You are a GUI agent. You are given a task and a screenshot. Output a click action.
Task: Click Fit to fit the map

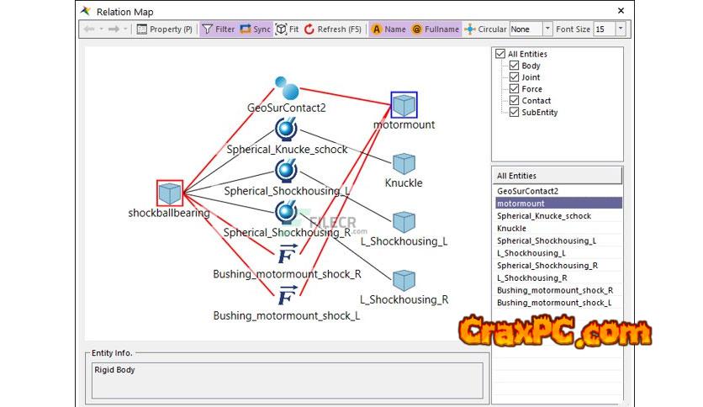[x=287, y=29]
